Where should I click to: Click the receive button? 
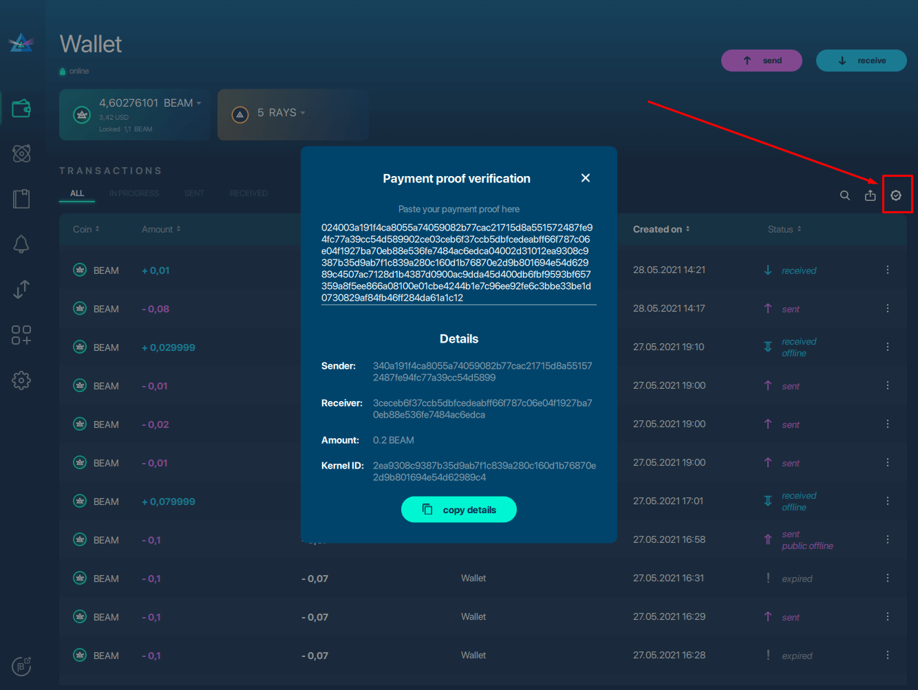pos(861,61)
